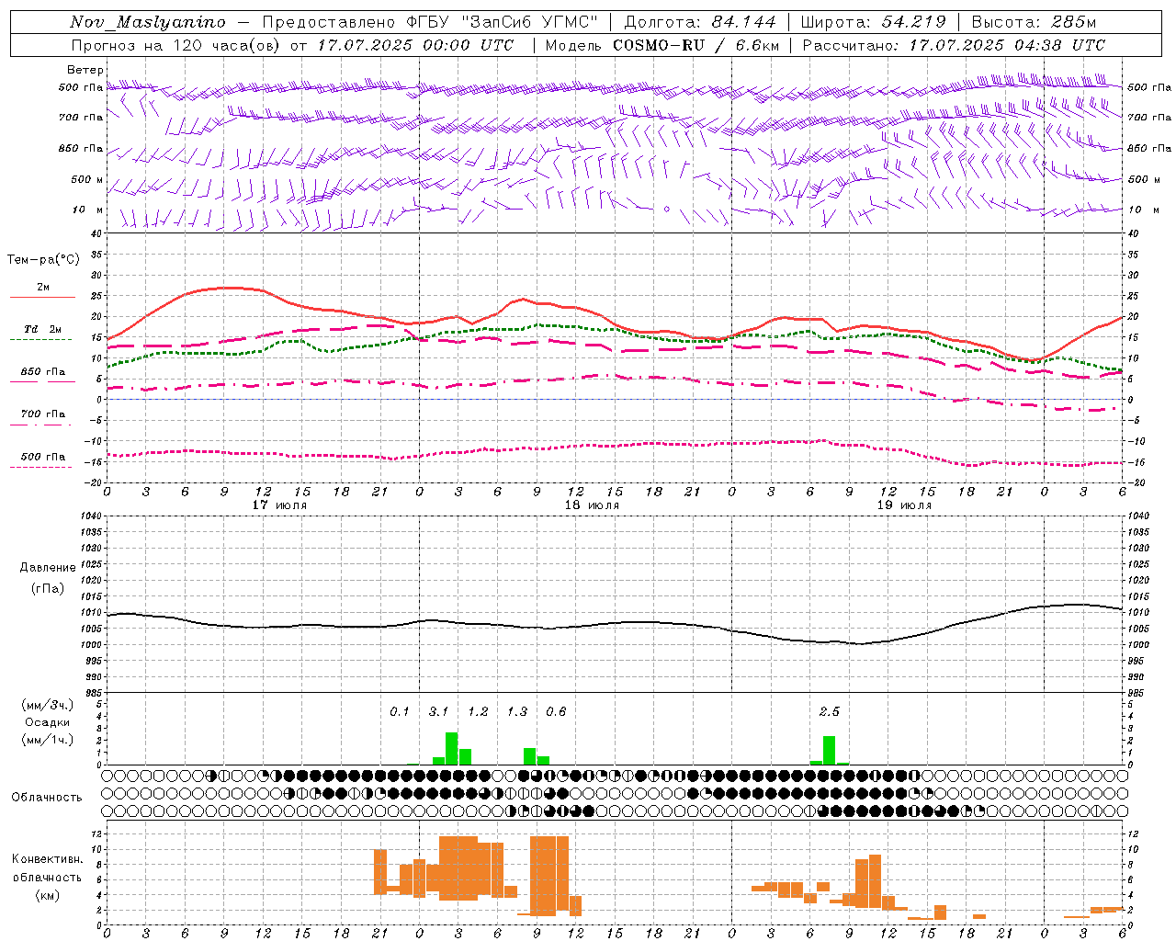
Task: Click the precipitation total 0.1
Action: (399, 712)
